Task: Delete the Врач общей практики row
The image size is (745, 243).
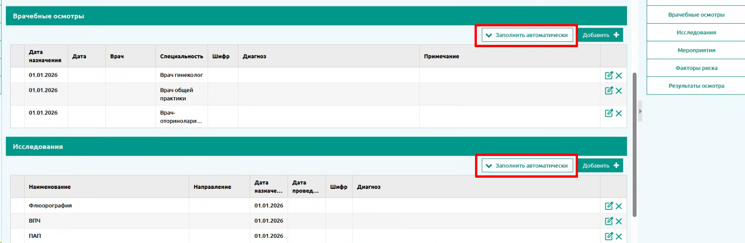Action: coord(619,91)
